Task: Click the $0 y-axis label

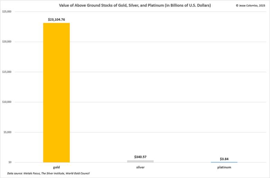Action: point(9,162)
